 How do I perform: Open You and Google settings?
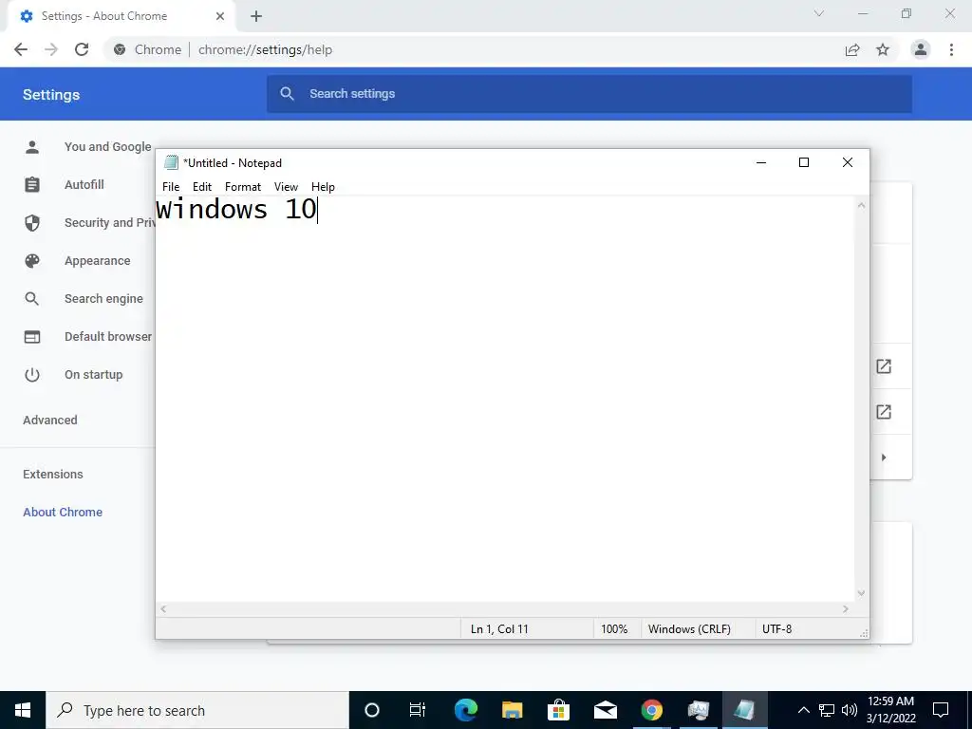click(108, 147)
